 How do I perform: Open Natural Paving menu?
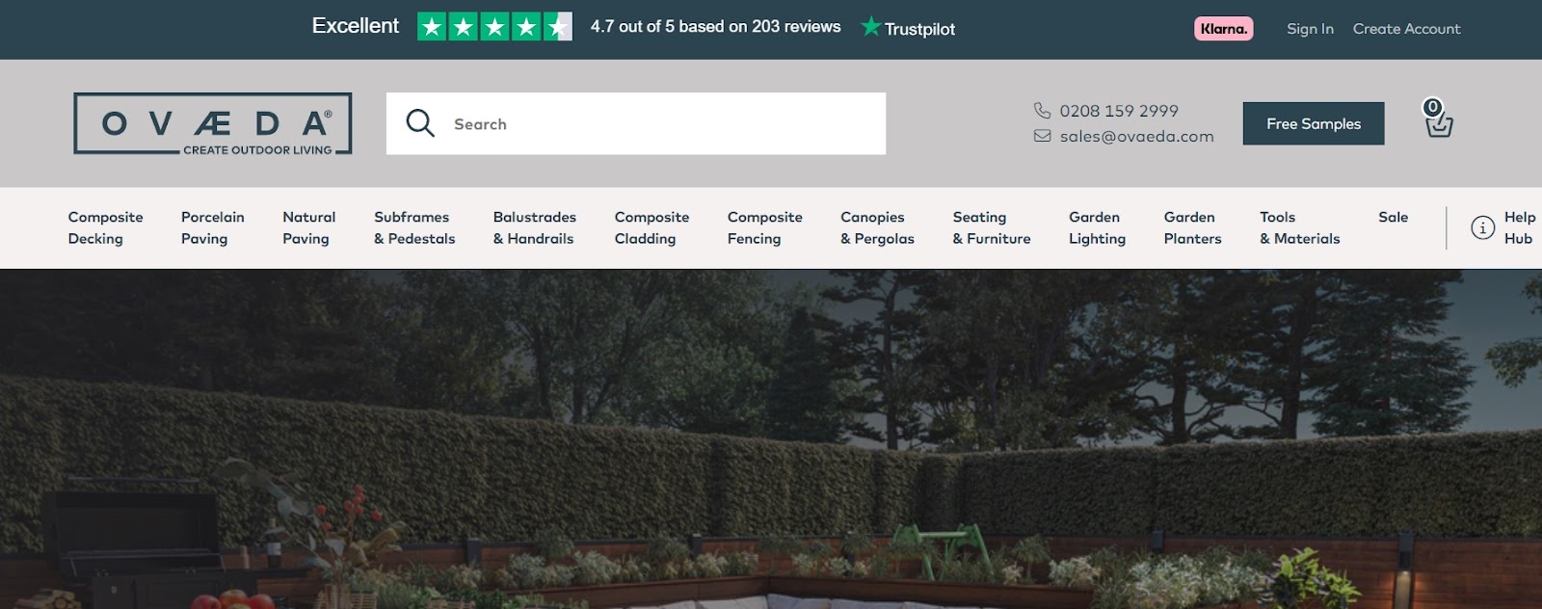point(308,227)
